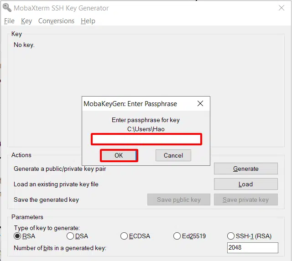Select SSH-1 (RSA) key type
The image size is (292, 261).
coord(231,236)
